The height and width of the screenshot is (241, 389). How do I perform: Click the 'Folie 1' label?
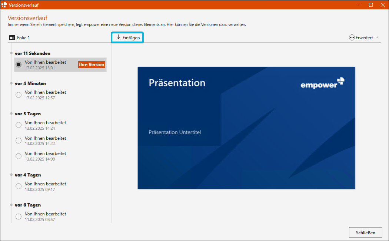[23, 38]
